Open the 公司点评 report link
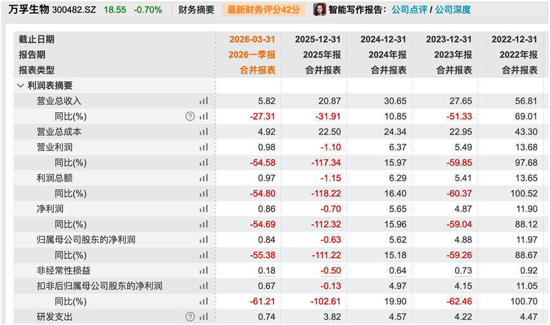This screenshot has width=550, height=325. [409, 10]
